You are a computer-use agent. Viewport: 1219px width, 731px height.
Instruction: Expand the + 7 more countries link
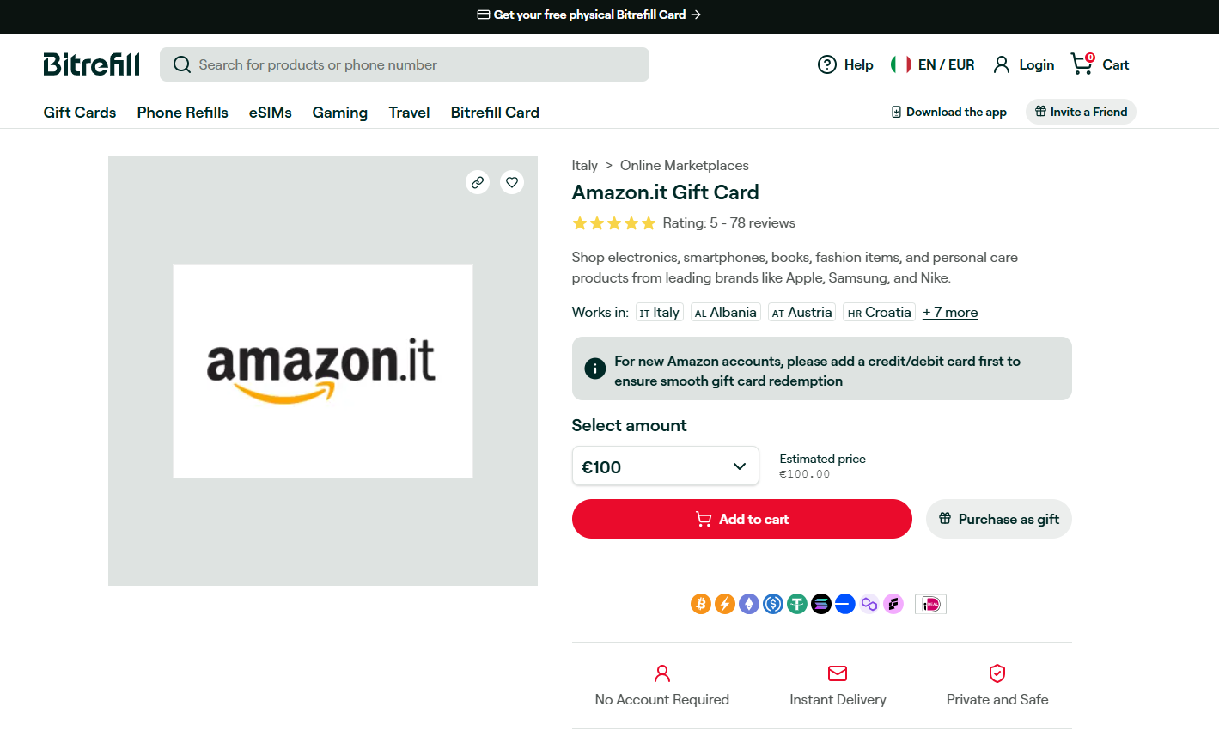tap(950, 313)
